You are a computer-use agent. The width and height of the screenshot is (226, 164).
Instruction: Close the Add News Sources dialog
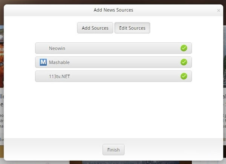tap(218, 11)
